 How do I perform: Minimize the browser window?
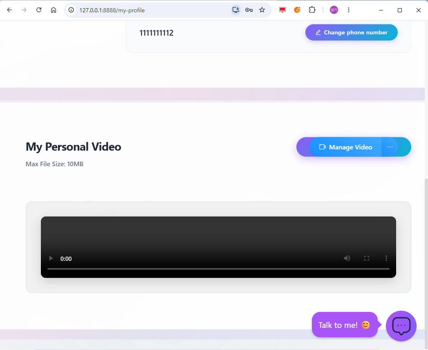381,10
